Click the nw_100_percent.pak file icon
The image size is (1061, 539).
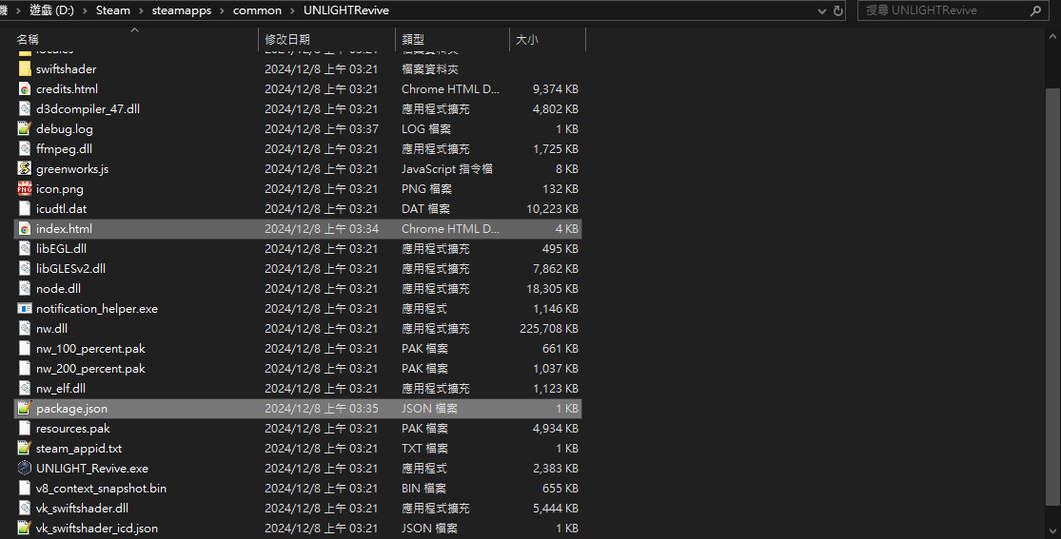point(25,348)
